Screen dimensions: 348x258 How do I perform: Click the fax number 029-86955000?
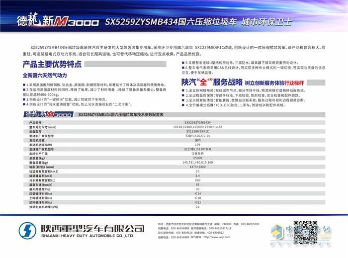250,224
